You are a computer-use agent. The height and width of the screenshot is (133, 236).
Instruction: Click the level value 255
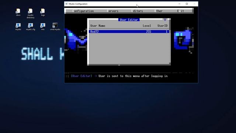coord(149,31)
